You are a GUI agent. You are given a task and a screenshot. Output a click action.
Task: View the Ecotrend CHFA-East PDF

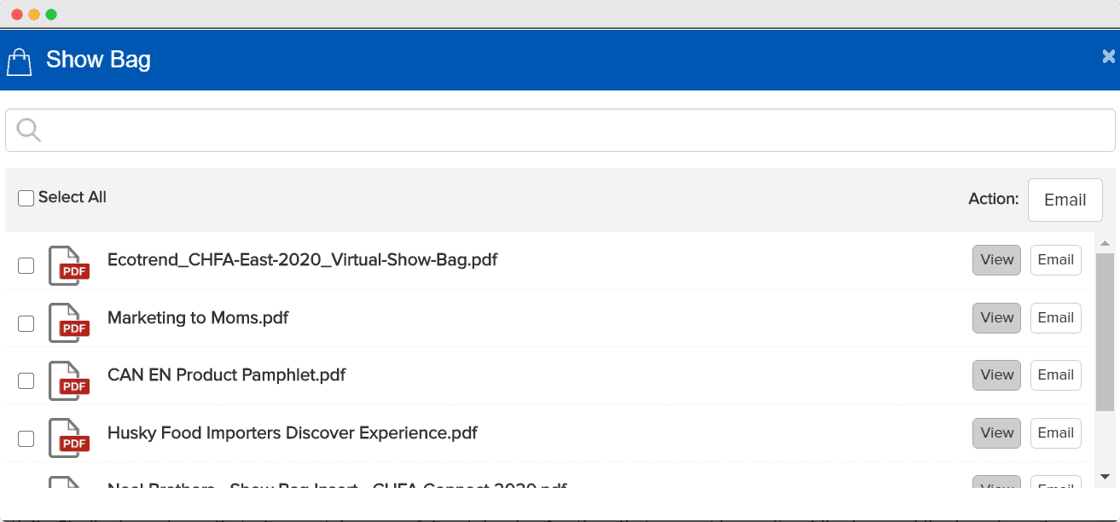pyautogui.click(x=996, y=260)
